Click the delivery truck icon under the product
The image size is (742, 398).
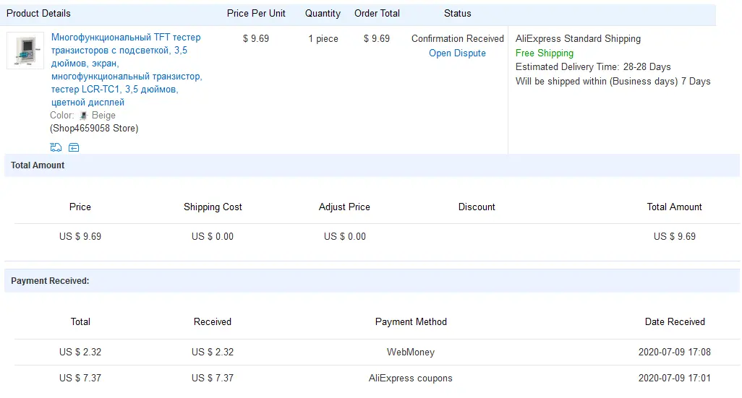tap(56, 147)
